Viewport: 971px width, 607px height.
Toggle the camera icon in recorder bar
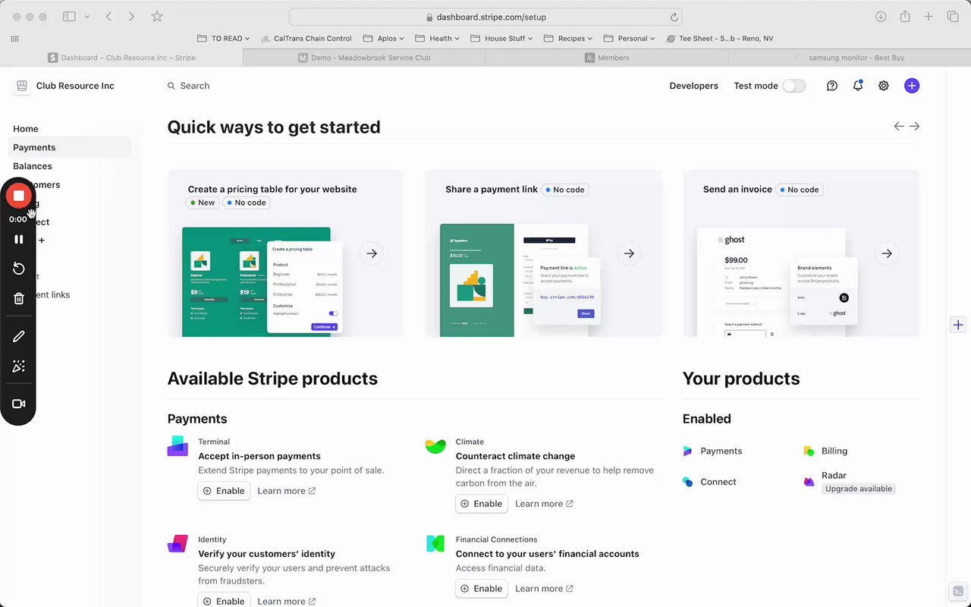[19, 404]
